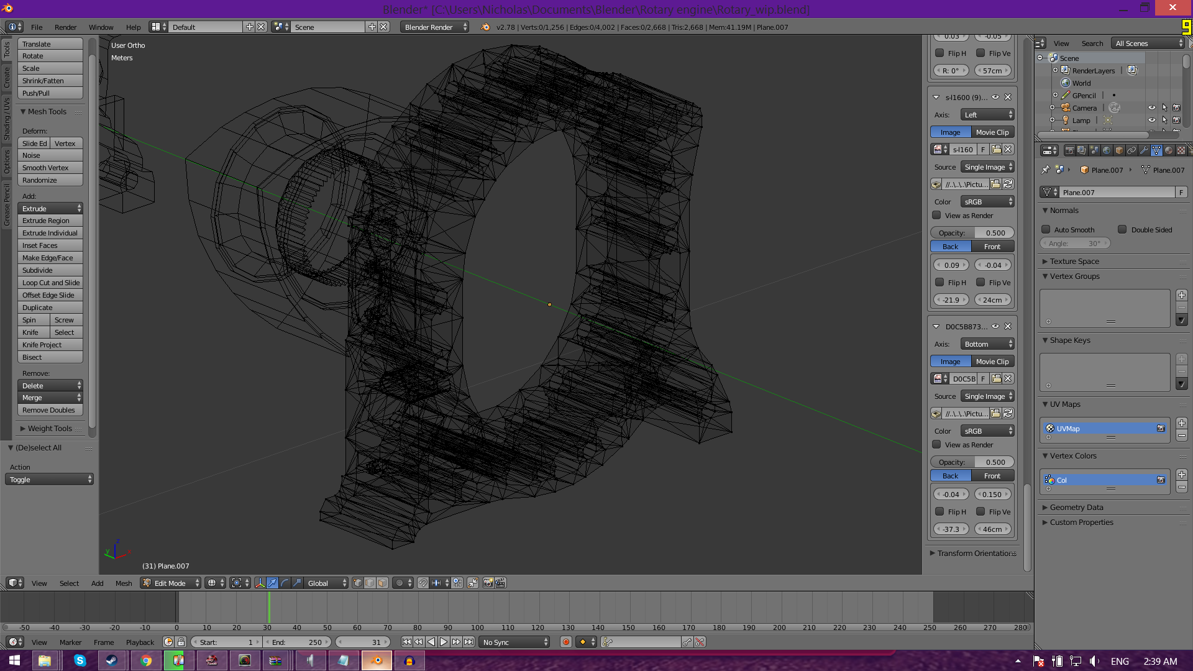The height and width of the screenshot is (671, 1193).
Task: Open the Mesh menu in viewport header
Action: (x=124, y=583)
